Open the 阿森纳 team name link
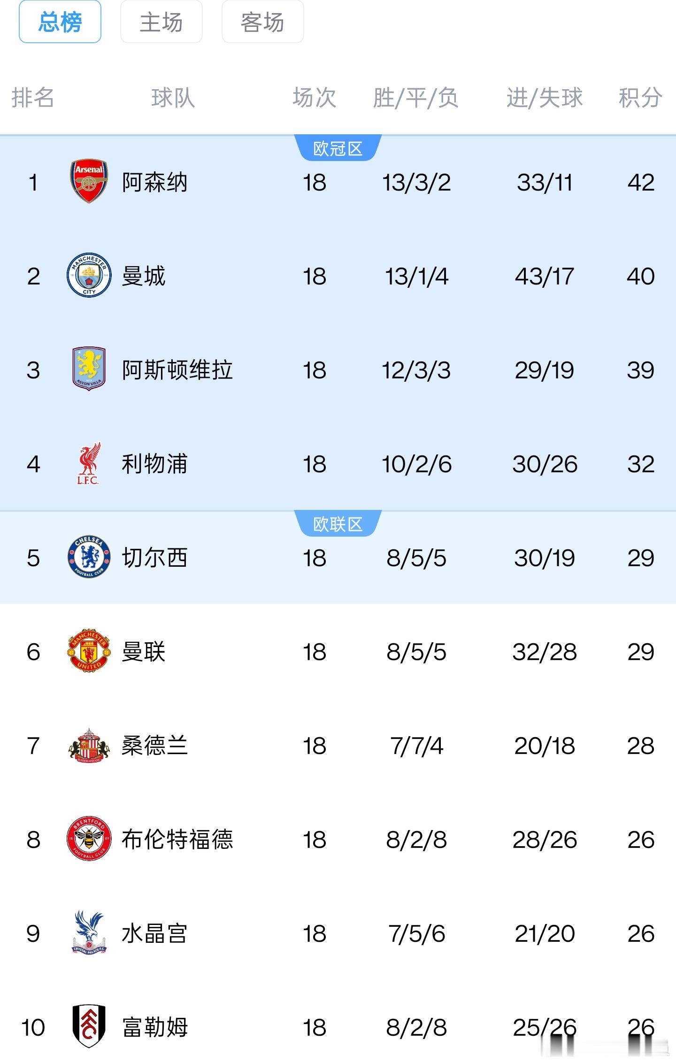The image size is (676, 1063). point(154,182)
